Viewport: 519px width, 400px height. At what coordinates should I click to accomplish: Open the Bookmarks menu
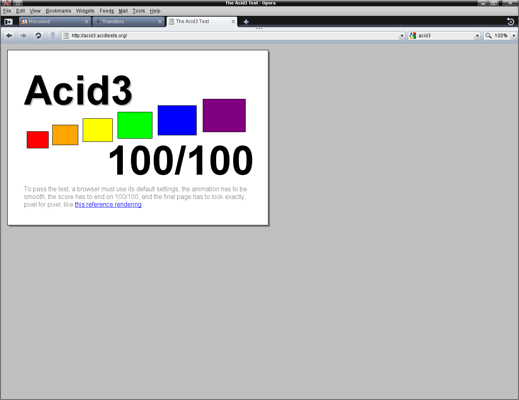(58, 11)
